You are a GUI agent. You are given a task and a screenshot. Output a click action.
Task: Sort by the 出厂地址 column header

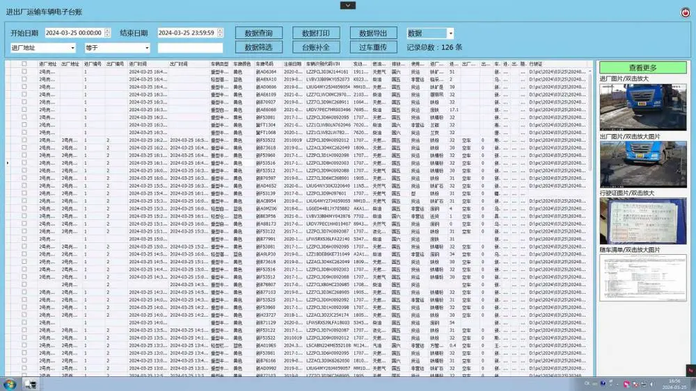[x=71, y=64]
